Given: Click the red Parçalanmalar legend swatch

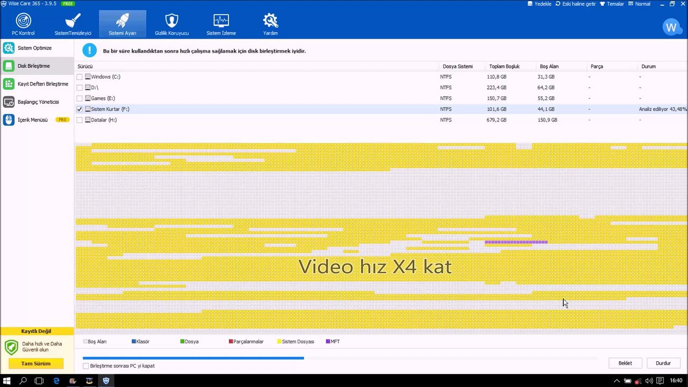Looking at the screenshot, I should (x=231, y=341).
